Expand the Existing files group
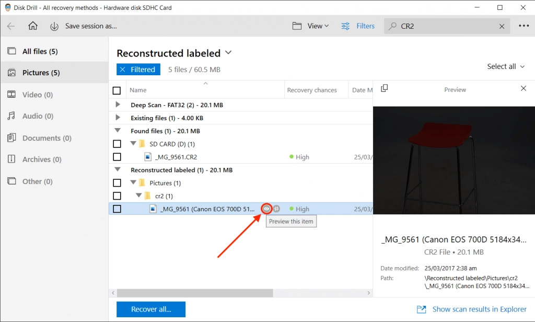Viewport: 535px width, 322px height. tap(118, 118)
